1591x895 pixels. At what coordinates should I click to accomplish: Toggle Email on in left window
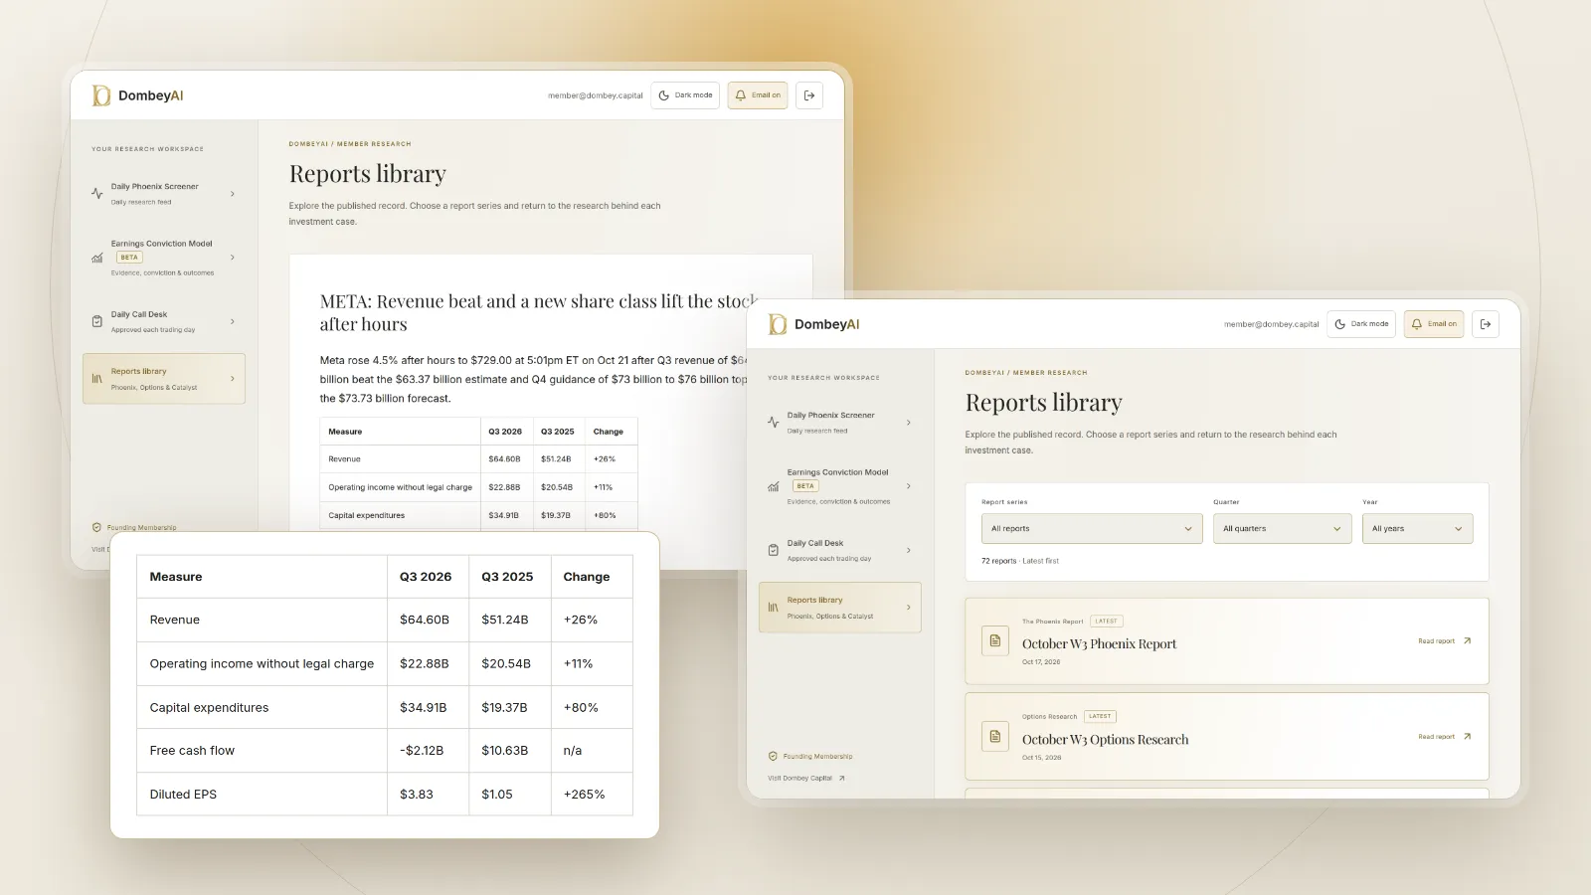pos(758,95)
